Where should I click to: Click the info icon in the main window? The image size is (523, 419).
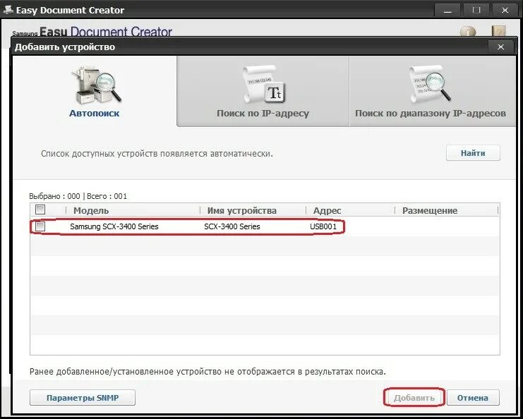(468, 32)
